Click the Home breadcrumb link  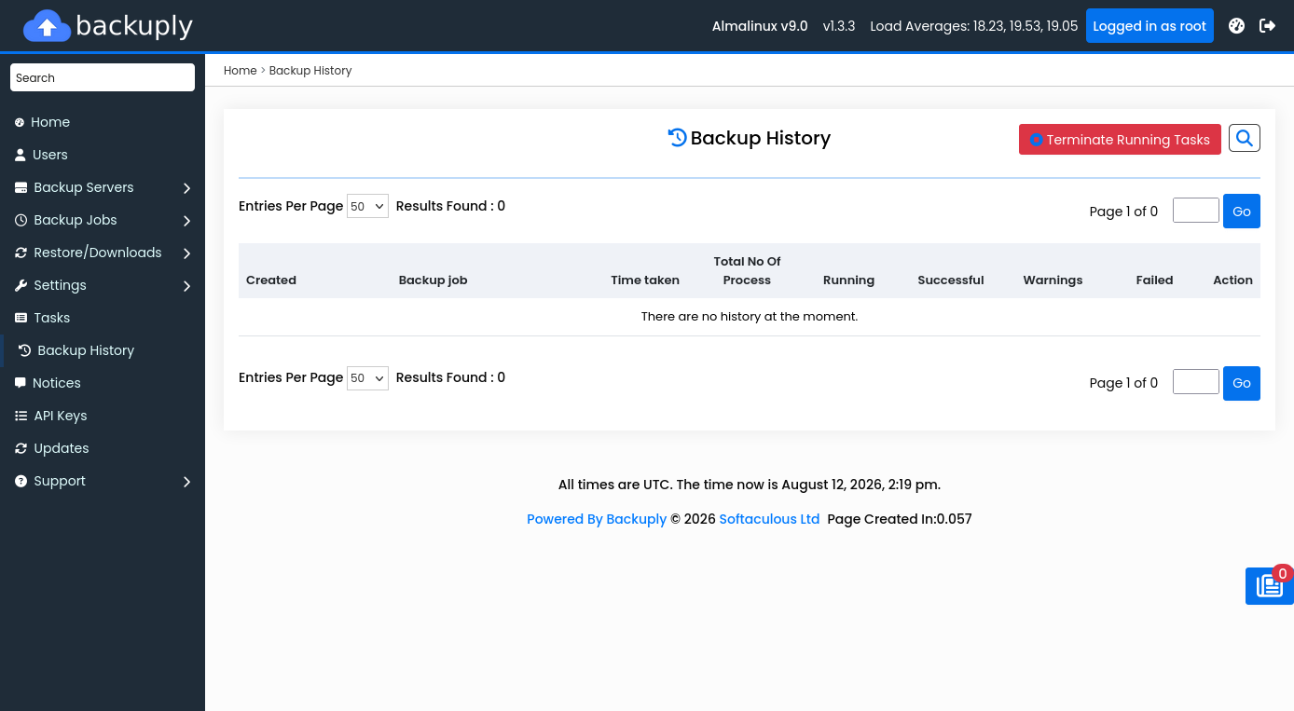coord(240,70)
